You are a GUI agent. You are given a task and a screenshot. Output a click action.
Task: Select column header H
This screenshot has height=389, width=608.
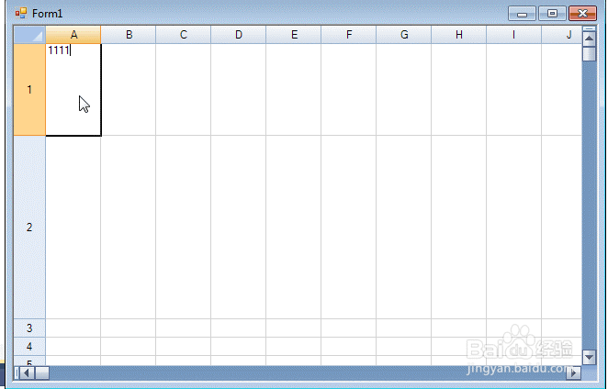(458, 35)
